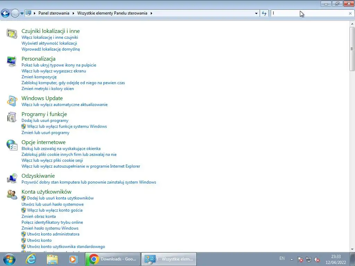The image size is (355, 266).
Task: Click the muted volume tray icon
Action: [x=317, y=259]
